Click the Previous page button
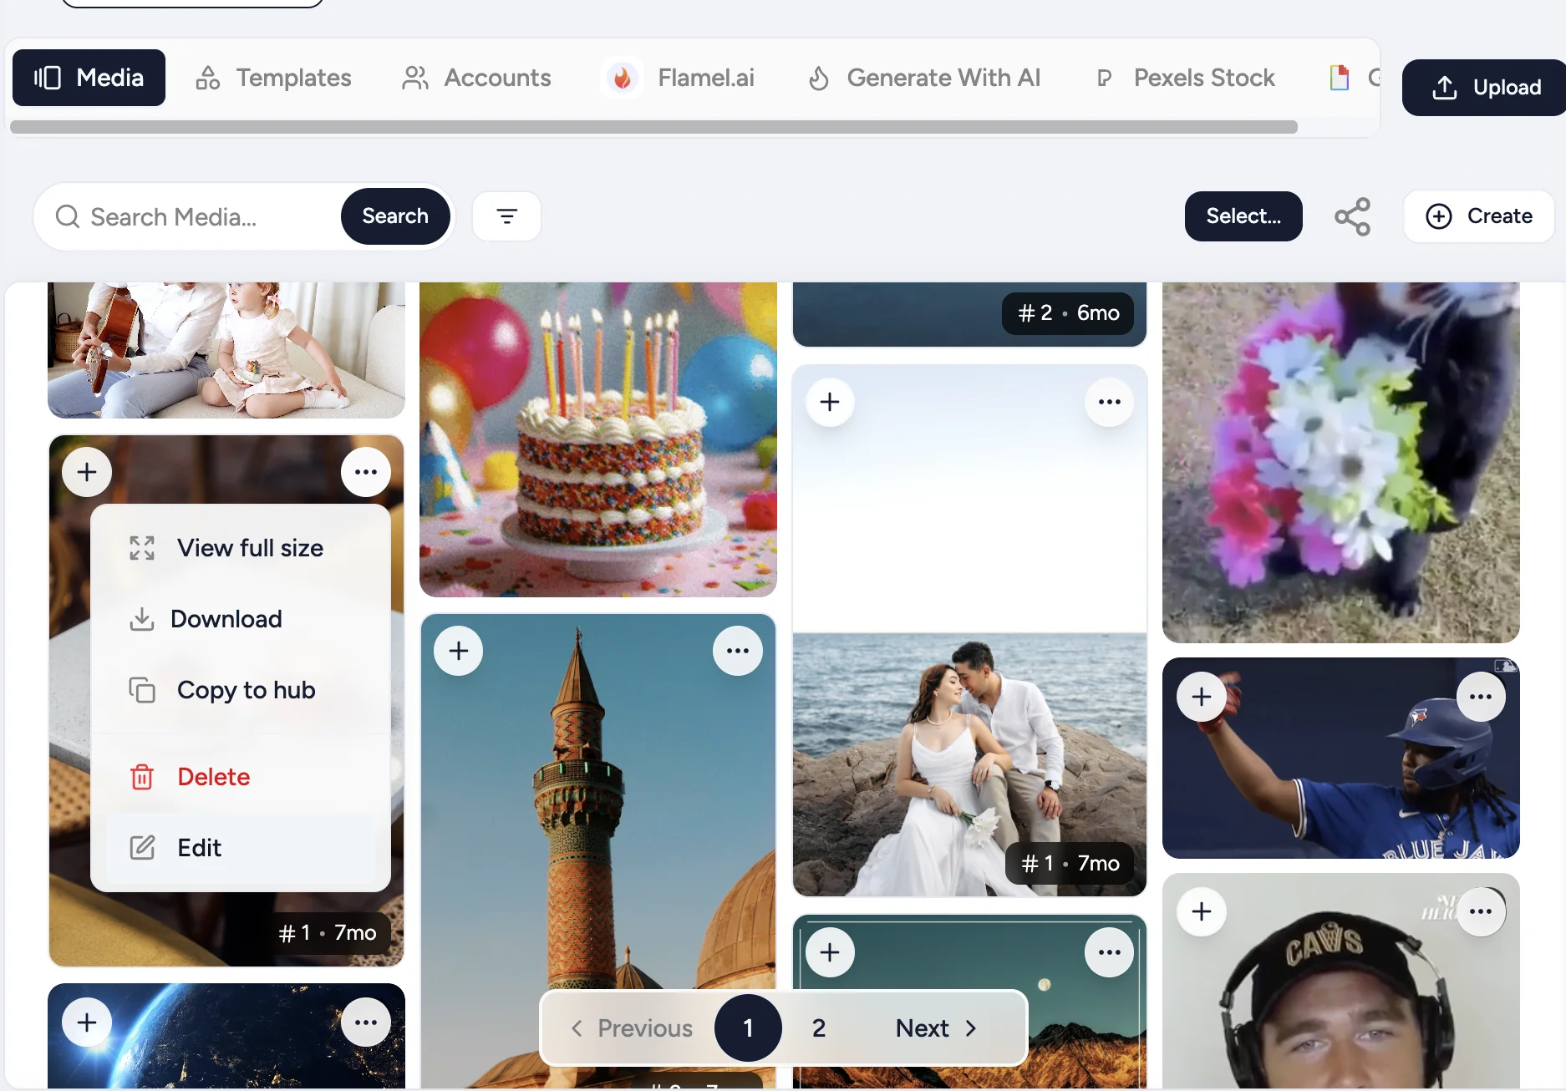The height and width of the screenshot is (1091, 1566). click(632, 1028)
